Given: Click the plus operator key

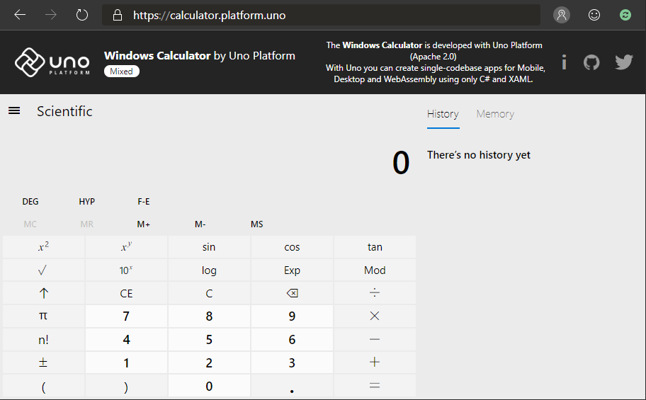Looking at the screenshot, I should pos(375,362).
